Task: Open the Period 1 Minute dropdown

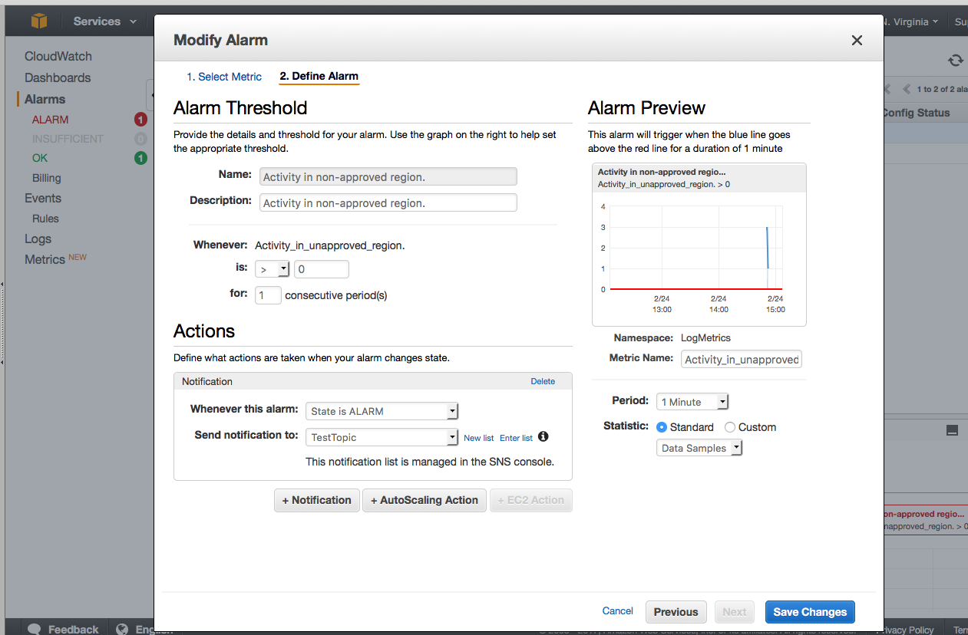Action: pyautogui.click(x=692, y=402)
